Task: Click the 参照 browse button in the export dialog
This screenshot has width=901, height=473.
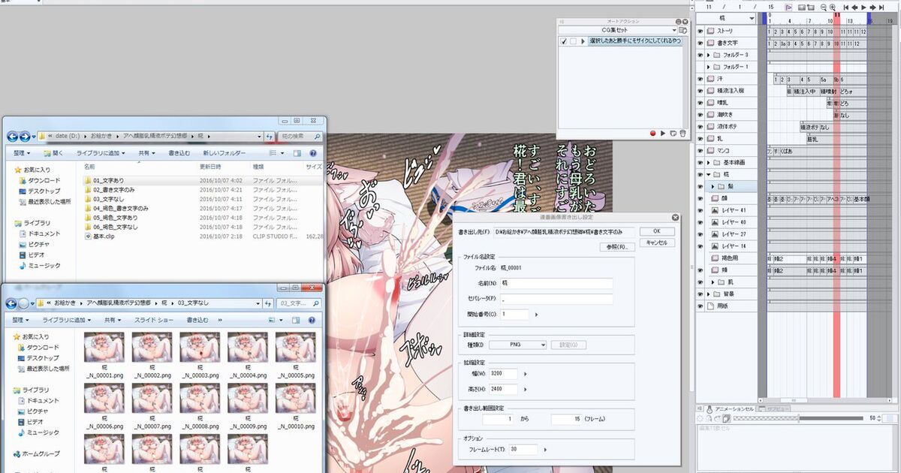Action: pyautogui.click(x=616, y=247)
